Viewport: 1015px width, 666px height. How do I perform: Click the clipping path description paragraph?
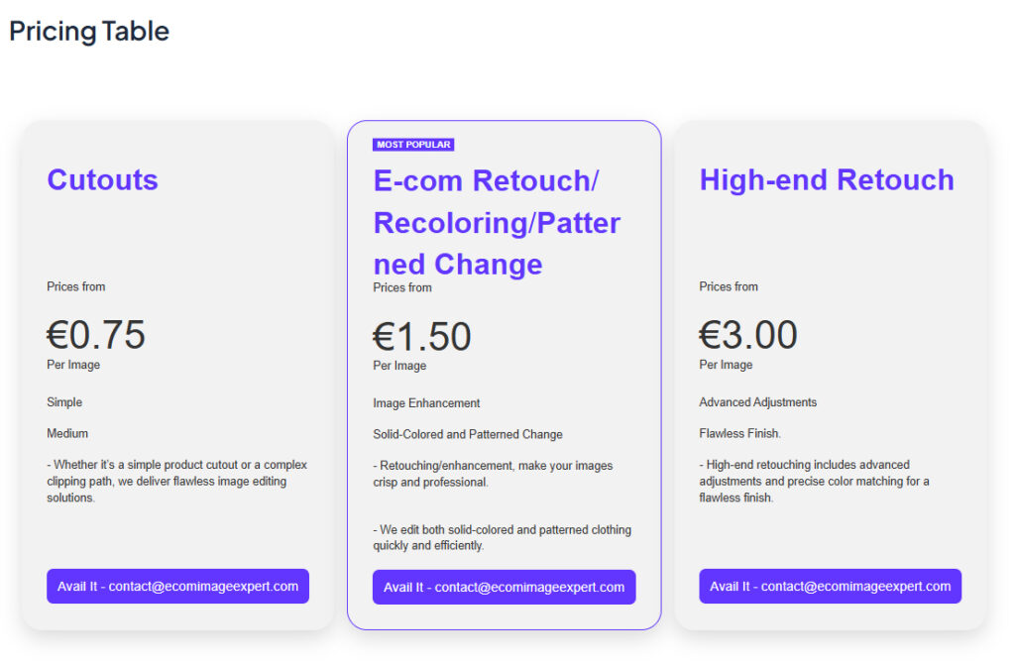click(x=177, y=481)
